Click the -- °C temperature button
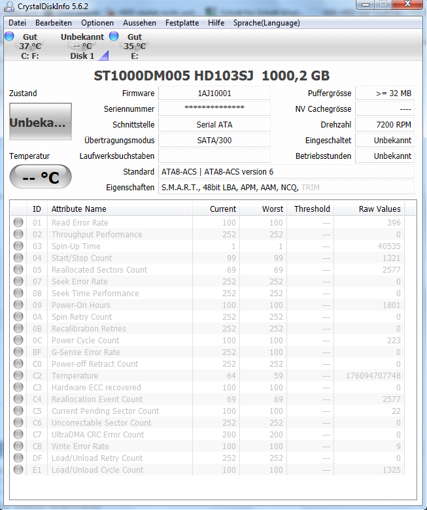427x510 pixels. (x=41, y=177)
